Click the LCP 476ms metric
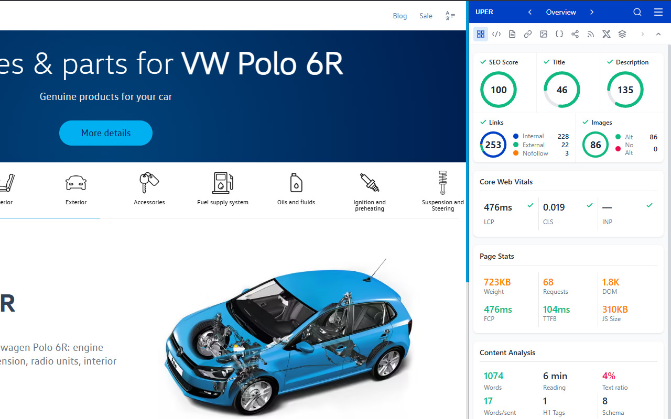 pyautogui.click(x=508, y=213)
